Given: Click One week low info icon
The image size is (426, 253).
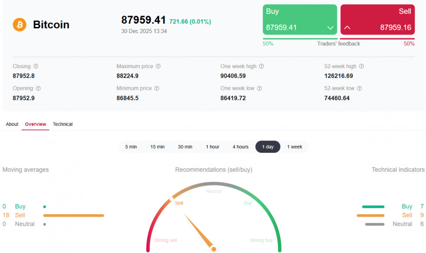Looking at the screenshot, I should click(259, 88).
